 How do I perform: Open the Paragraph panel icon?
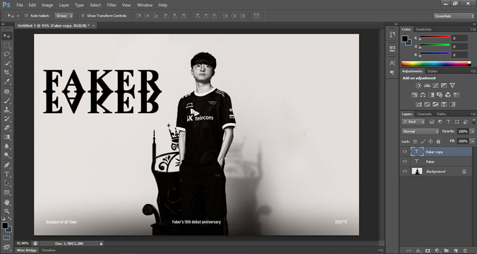(x=392, y=73)
